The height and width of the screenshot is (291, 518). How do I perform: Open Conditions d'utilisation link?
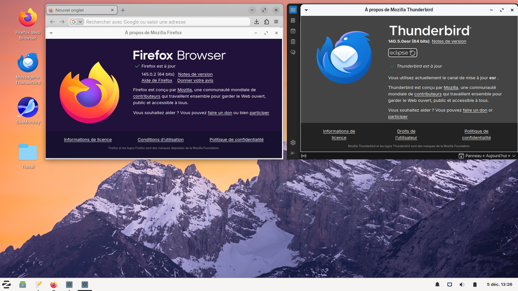click(x=161, y=140)
